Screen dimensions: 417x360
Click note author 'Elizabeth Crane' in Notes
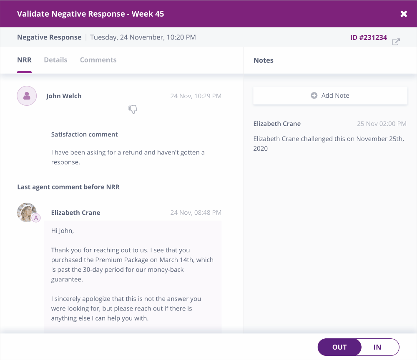click(277, 124)
